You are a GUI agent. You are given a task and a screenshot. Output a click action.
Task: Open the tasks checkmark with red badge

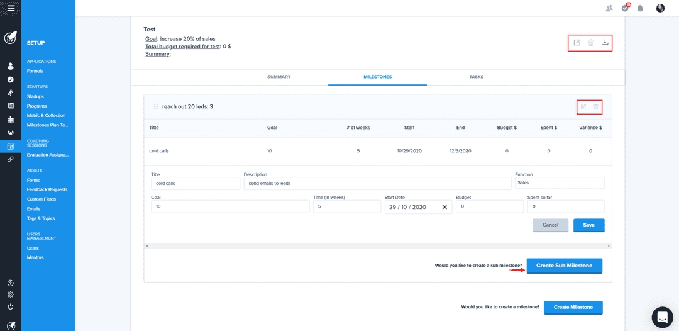pos(625,8)
